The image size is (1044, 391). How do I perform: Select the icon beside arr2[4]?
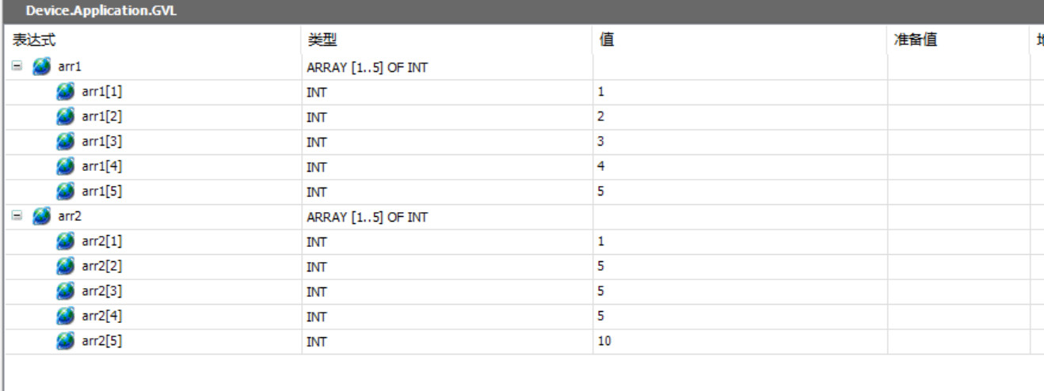tap(65, 316)
